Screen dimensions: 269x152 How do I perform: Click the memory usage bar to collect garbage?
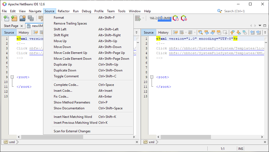pyautogui.click(x=160, y=18)
